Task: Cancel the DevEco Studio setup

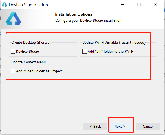Action: pos(148,126)
